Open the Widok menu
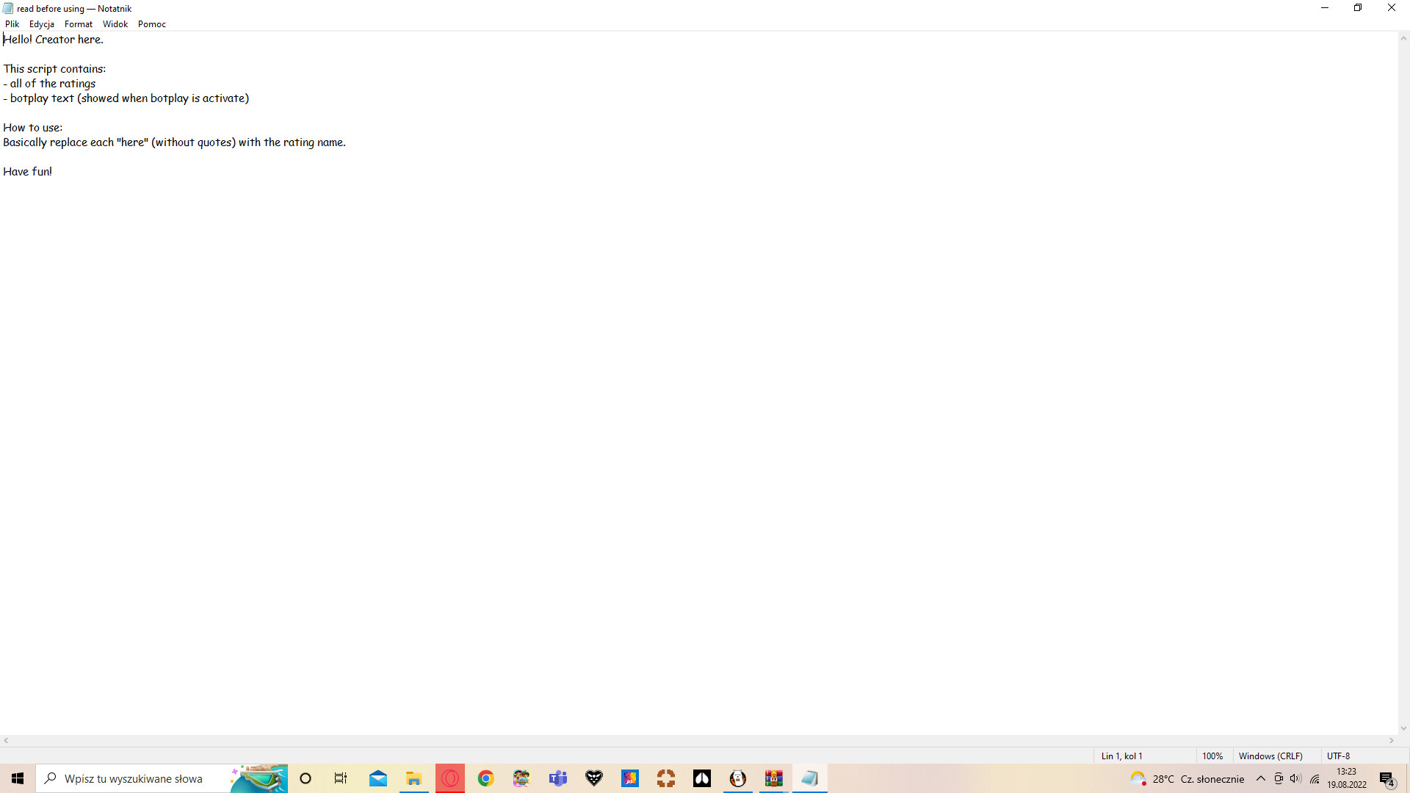The height and width of the screenshot is (793, 1410). [115, 24]
